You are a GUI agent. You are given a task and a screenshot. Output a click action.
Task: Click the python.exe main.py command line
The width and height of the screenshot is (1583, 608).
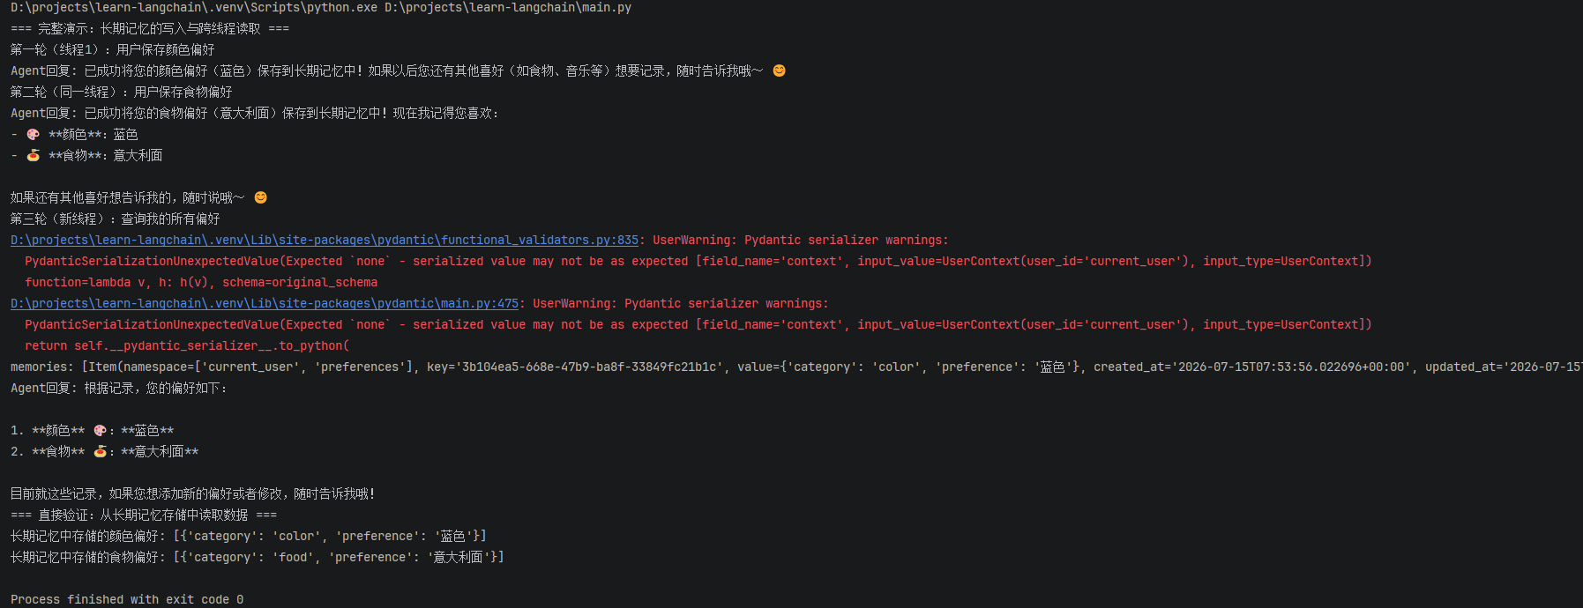[x=321, y=7]
